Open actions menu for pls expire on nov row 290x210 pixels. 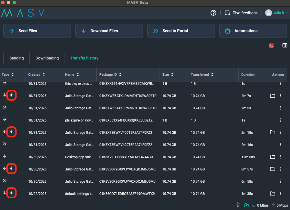pos(280,120)
